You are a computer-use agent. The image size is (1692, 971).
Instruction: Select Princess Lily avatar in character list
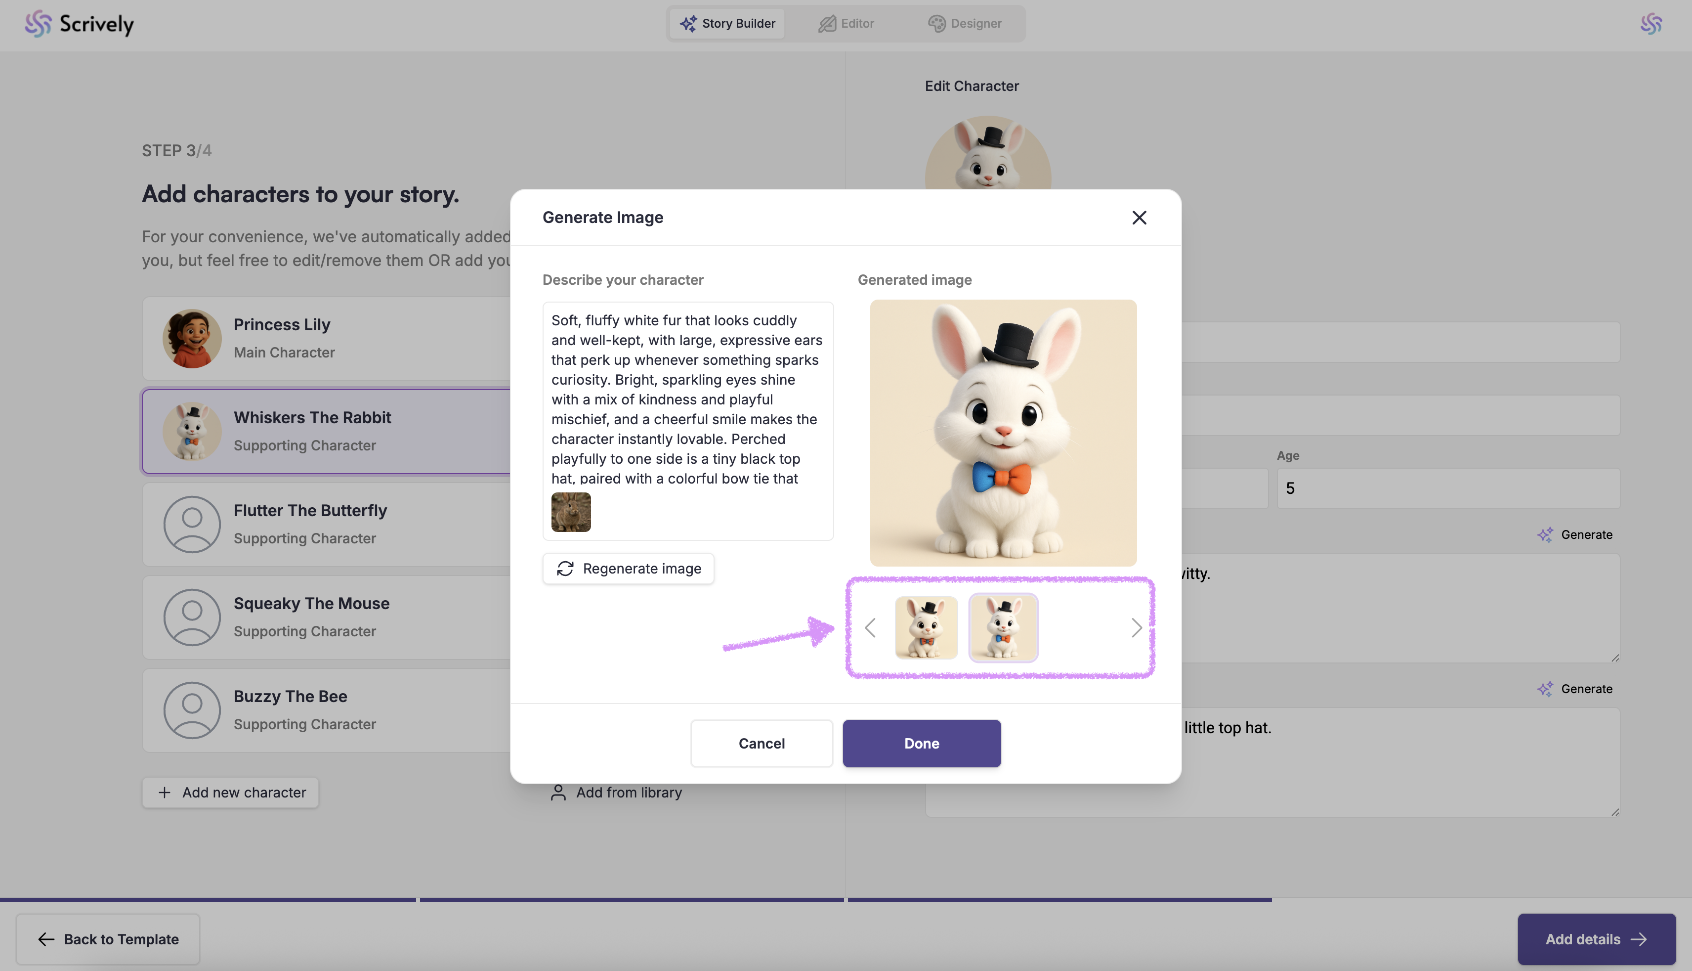click(192, 338)
